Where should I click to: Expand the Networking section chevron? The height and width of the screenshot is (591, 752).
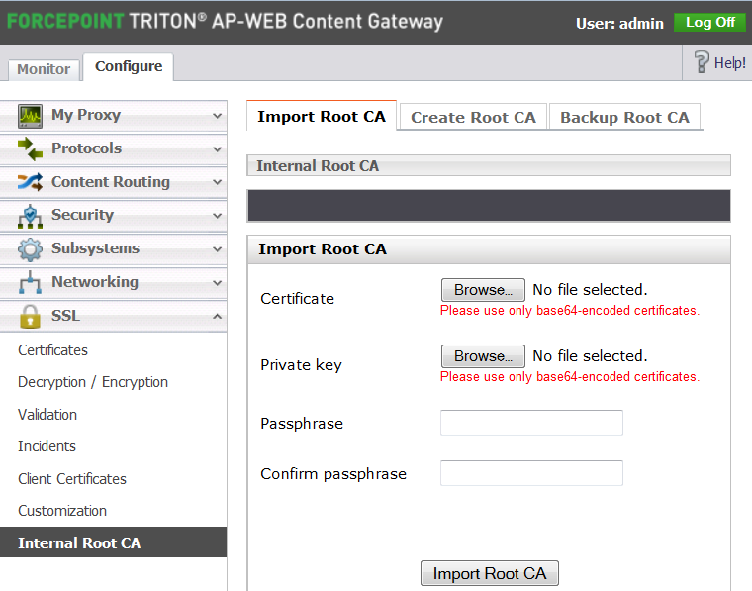tap(218, 283)
